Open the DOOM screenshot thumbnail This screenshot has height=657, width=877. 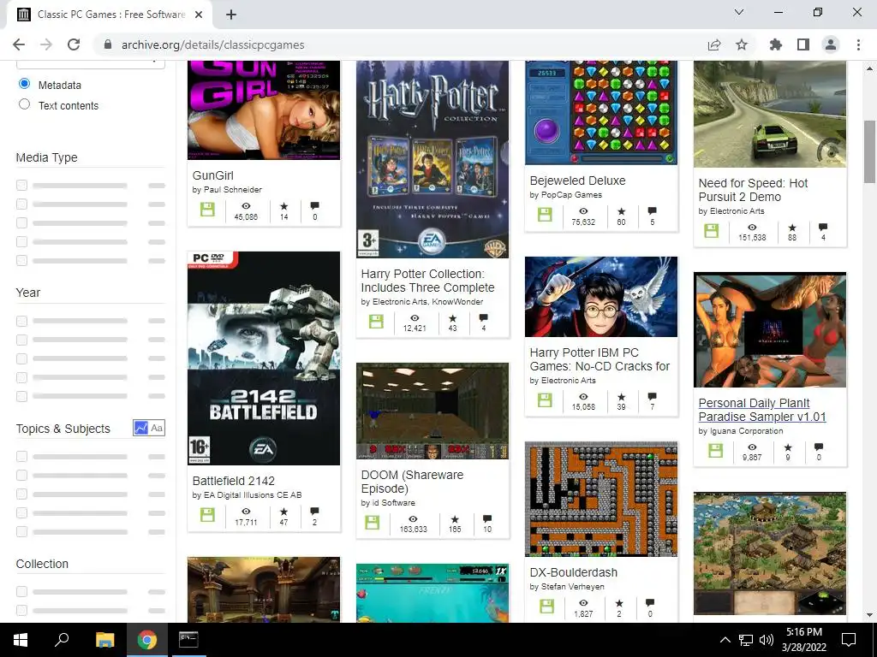pyautogui.click(x=433, y=411)
